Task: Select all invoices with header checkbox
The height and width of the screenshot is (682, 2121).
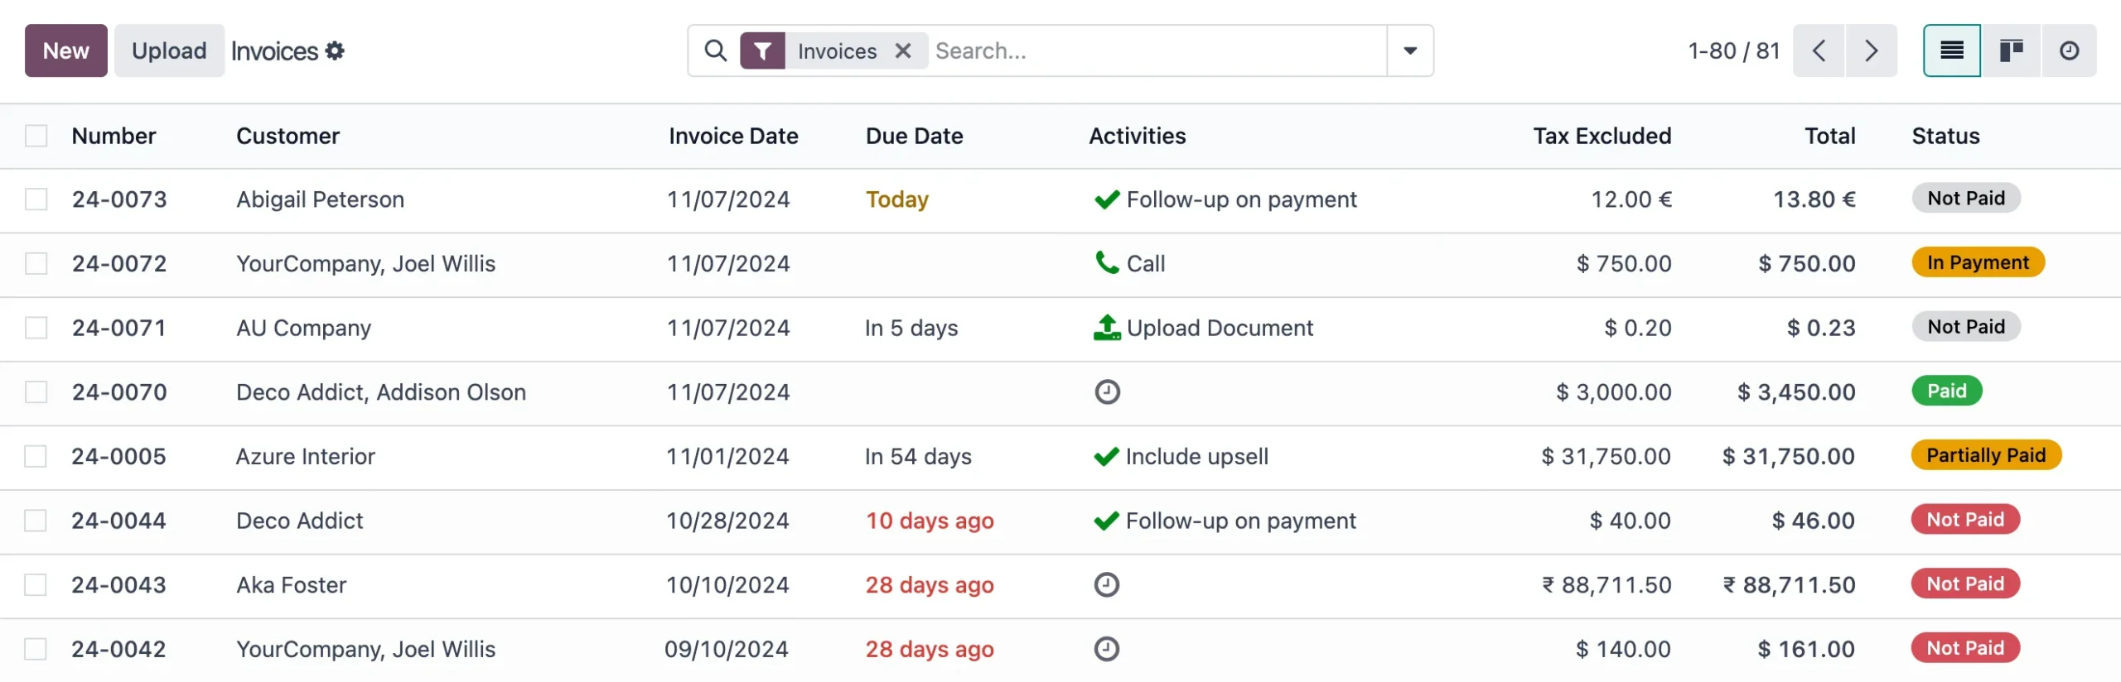Action: click(36, 136)
